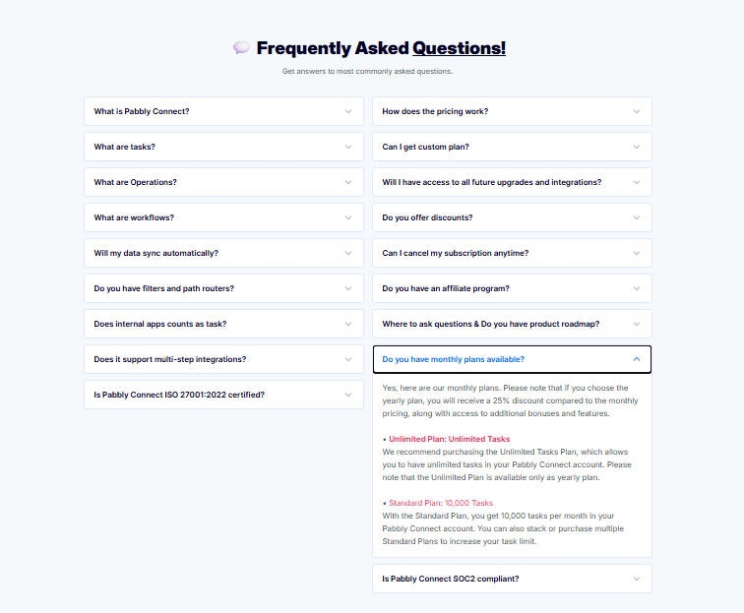Expand 'Is Pabbly Connect ISO 27001:2022 certified?'
The height and width of the screenshot is (613, 744).
pos(223,395)
